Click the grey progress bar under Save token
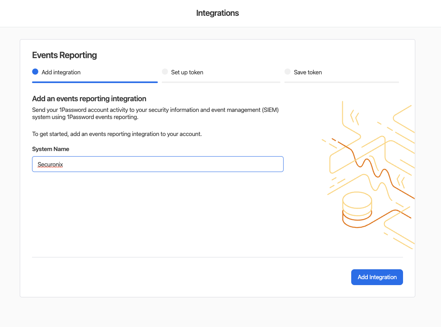441x327 pixels. [341, 82]
